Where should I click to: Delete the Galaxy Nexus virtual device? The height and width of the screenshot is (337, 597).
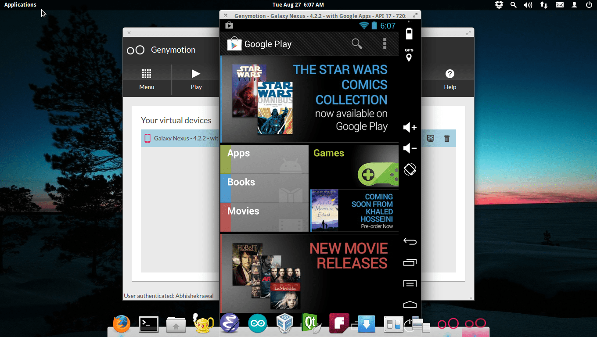(447, 138)
